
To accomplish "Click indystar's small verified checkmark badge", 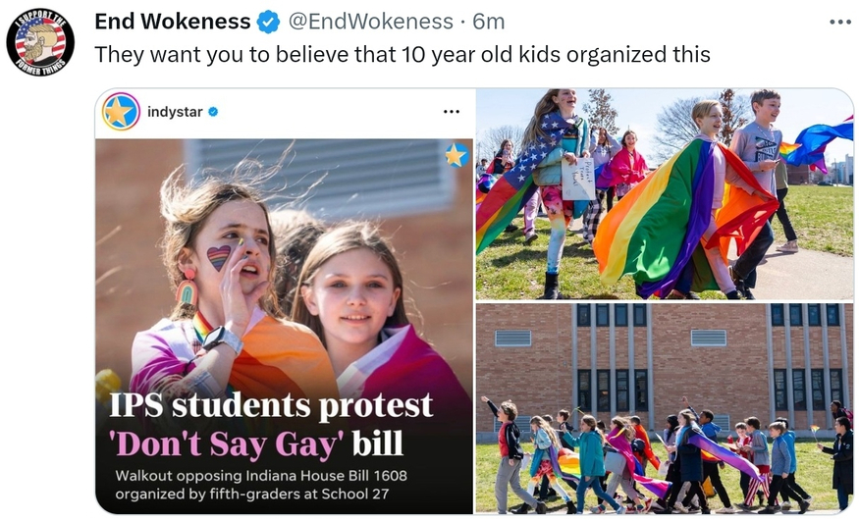I will point(214,112).
